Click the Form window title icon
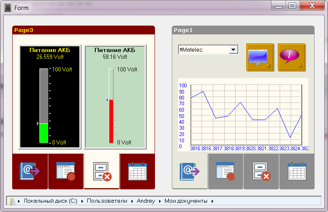This screenshot has width=328, height=212. 8,8
